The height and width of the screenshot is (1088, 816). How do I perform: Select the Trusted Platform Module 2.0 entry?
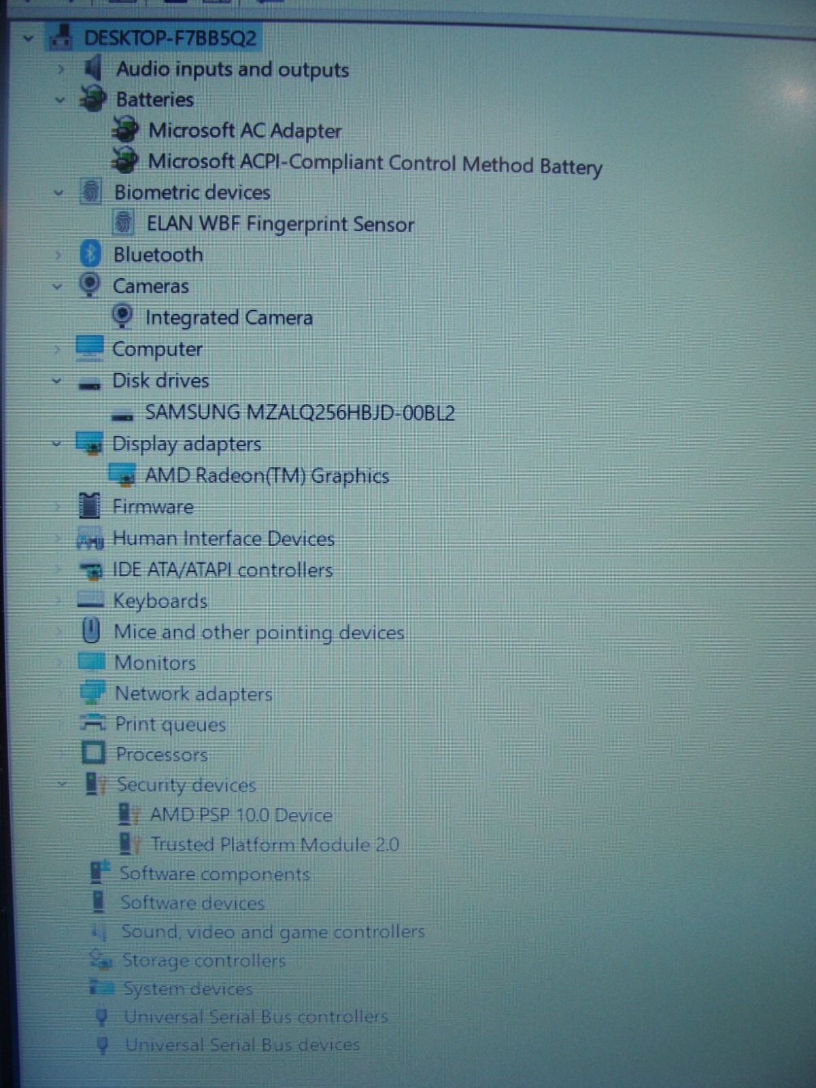275,844
